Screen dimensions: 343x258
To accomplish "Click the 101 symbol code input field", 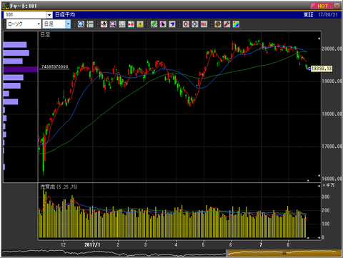I will pos(25,15).
